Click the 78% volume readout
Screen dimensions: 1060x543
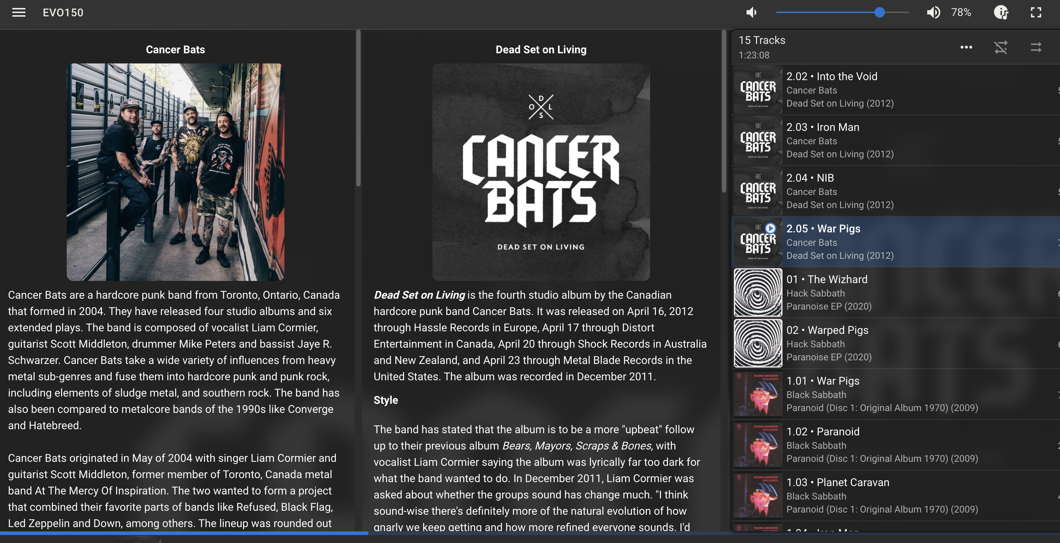pyautogui.click(x=961, y=12)
